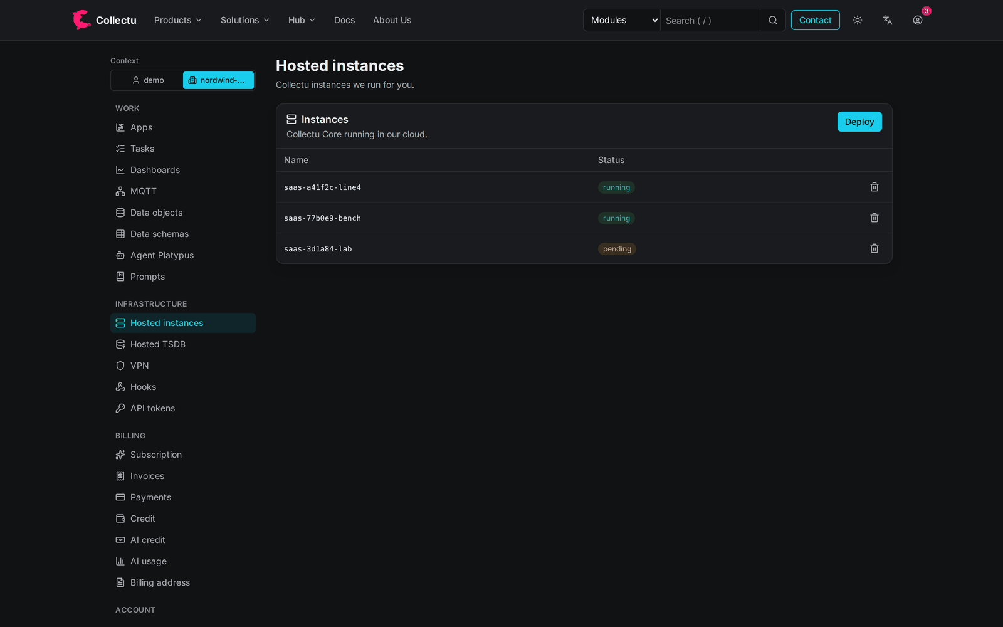Open AI usage in sidebar
This screenshot has width=1003, height=627.
pos(183,561)
